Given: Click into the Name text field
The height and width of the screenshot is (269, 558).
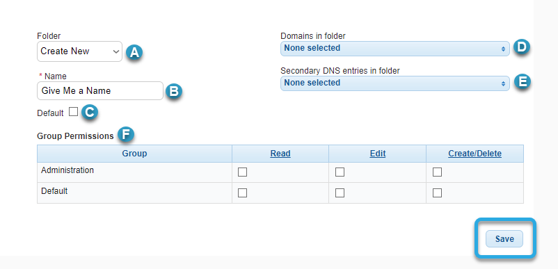Looking at the screenshot, I should click(100, 91).
